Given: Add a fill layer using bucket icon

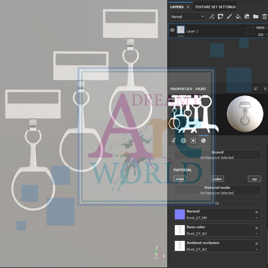Looking at the screenshot, I should pos(238,17).
